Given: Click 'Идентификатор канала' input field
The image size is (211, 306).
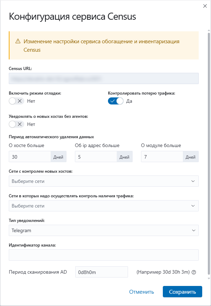Looking at the screenshot, I should click(x=104, y=255).
